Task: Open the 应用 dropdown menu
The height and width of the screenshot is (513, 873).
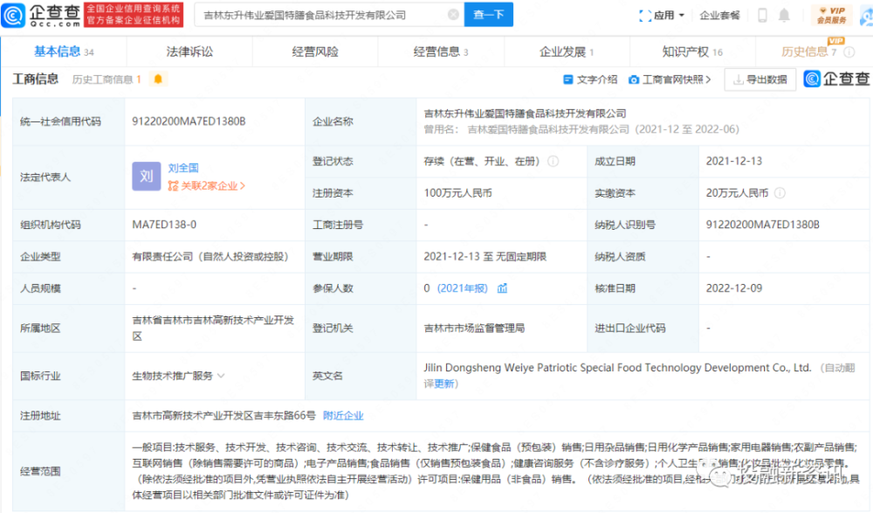Action: pos(670,15)
